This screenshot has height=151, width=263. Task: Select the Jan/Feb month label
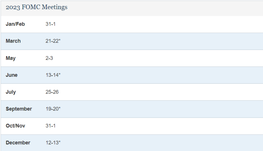pos(15,24)
